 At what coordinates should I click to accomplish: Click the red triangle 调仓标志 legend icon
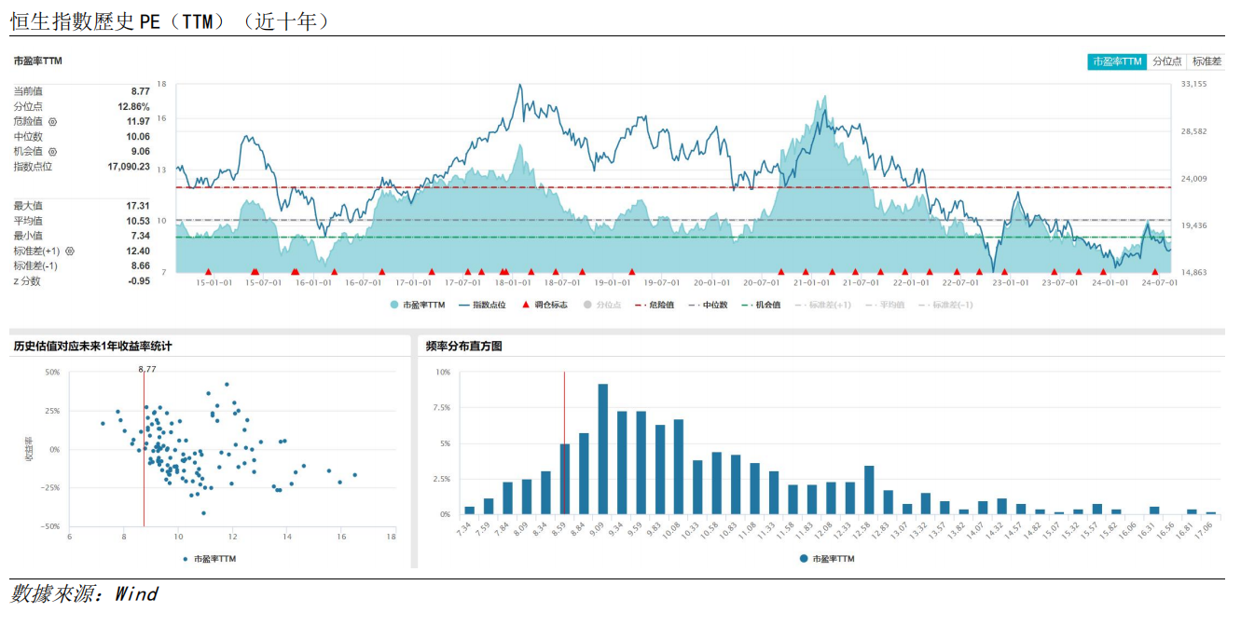pyautogui.click(x=526, y=305)
